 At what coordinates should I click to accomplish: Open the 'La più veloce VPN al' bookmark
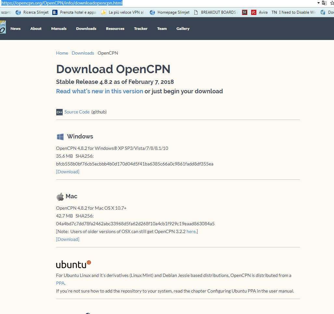pyautogui.click(x=123, y=12)
